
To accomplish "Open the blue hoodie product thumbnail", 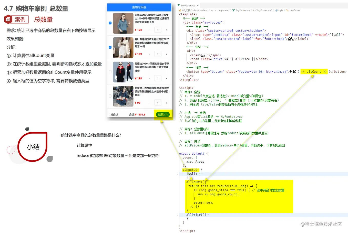I will 123,23.
